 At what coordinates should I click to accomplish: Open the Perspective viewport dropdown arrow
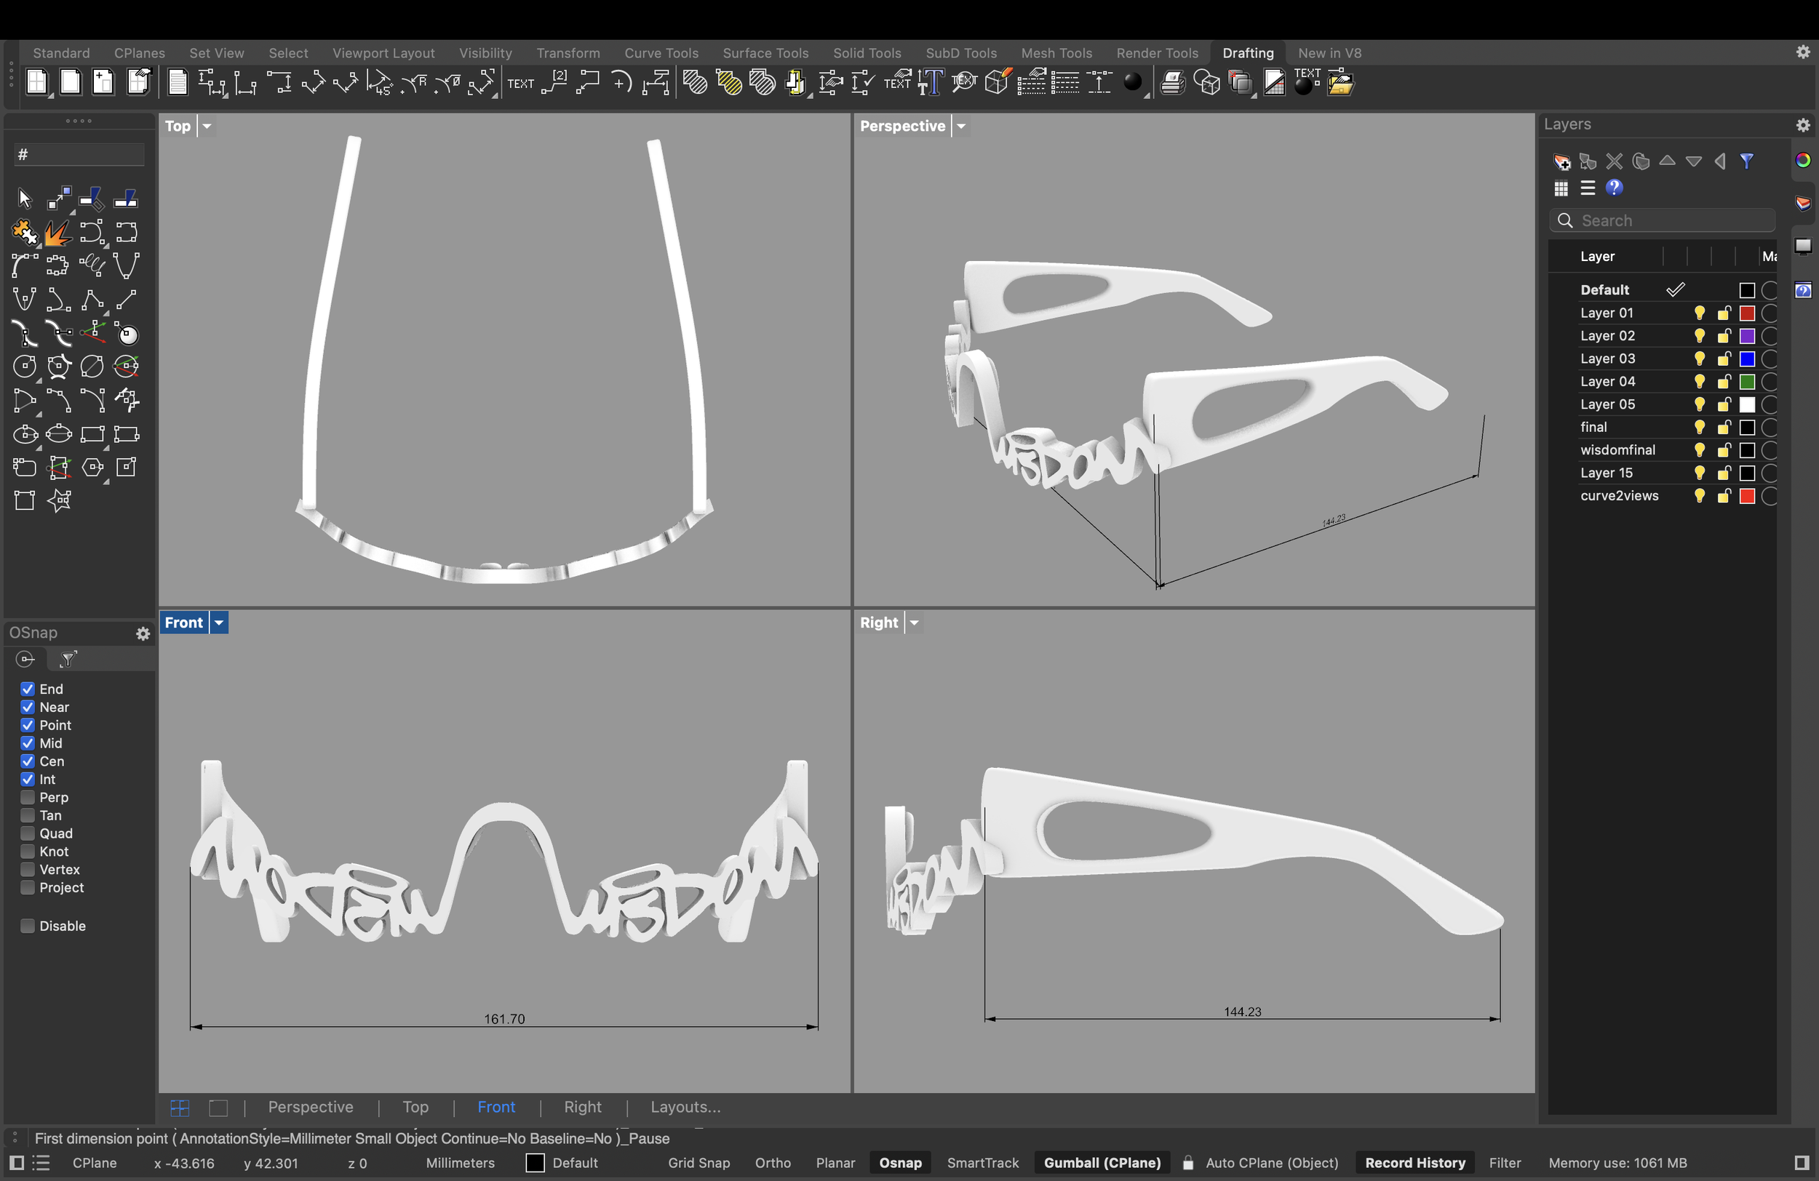pyautogui.click(x=960, y=126)
